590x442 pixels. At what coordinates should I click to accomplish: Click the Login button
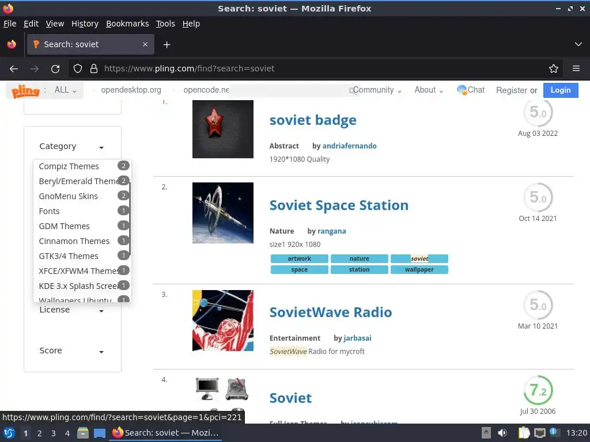coord(561,90)
